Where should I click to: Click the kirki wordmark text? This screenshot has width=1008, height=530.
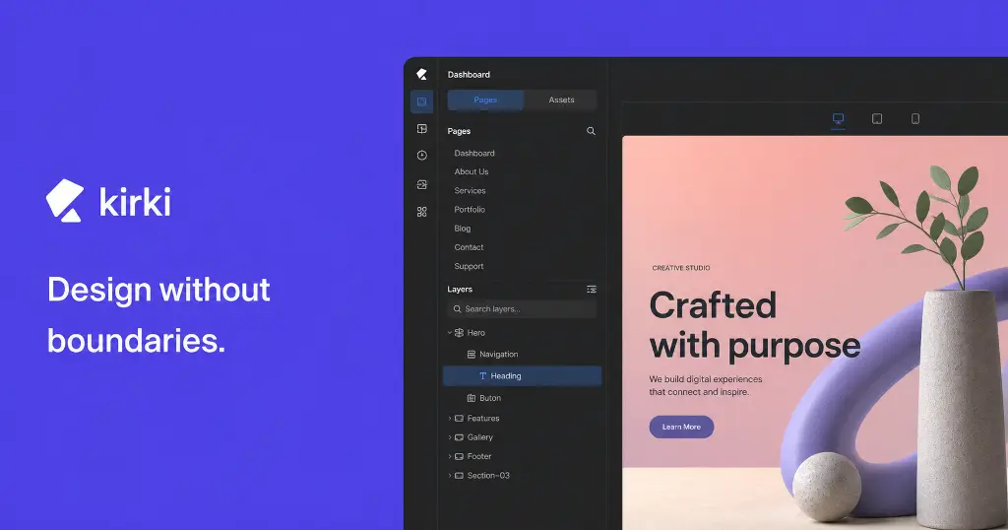point(135,201)
